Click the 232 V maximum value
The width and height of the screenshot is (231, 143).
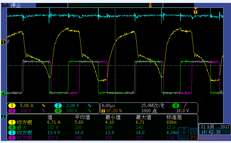coord(52,127)
